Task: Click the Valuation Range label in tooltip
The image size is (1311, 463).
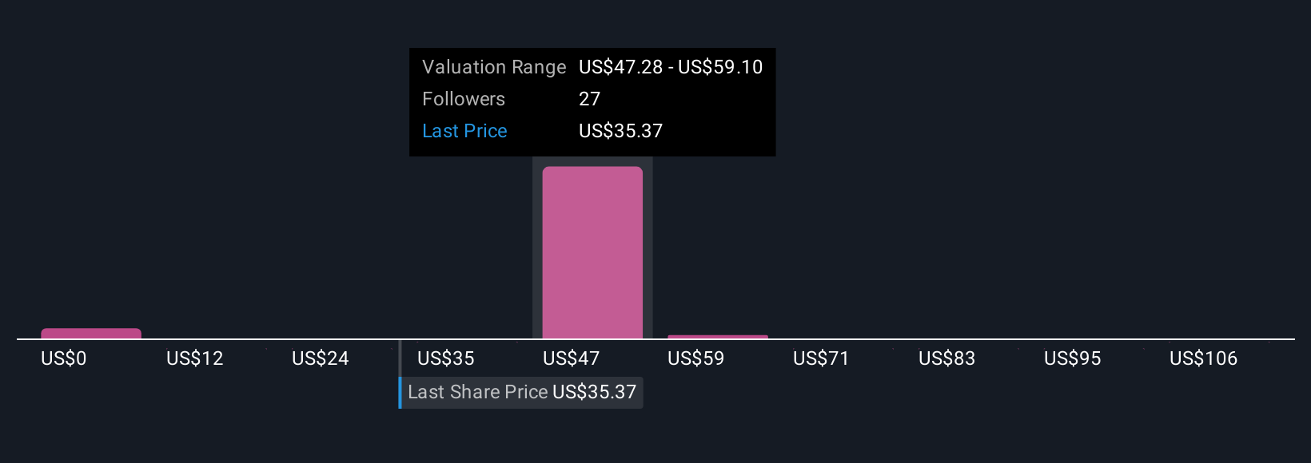Action: click(x=494, y=67)
